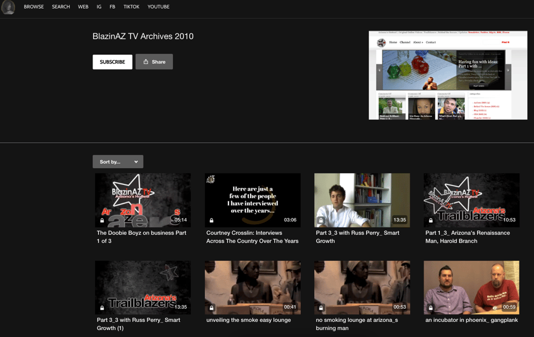This screenshot has height=337, width=534.
Task: Open the TIKTOK nav link
Action: pyautogui.click(x=131, y=7)
